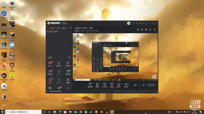The image size is (204, 114).
Task: Click the download tool below 房管助手
Action: tap(59, 72)
